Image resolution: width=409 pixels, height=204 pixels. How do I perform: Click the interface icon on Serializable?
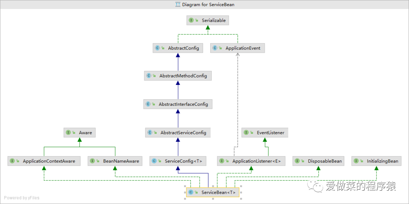[191, 20]
